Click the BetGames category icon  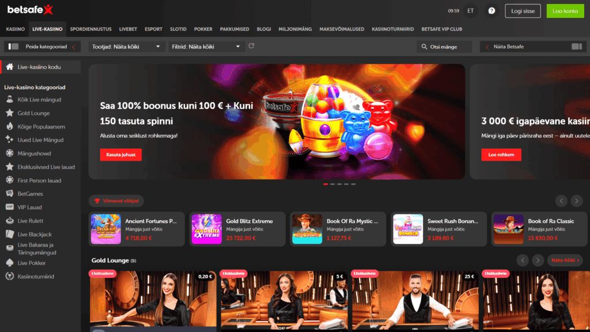click(x=9, y=194)
